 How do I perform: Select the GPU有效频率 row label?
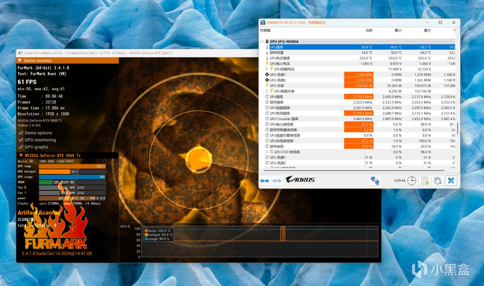click(280, 113)
